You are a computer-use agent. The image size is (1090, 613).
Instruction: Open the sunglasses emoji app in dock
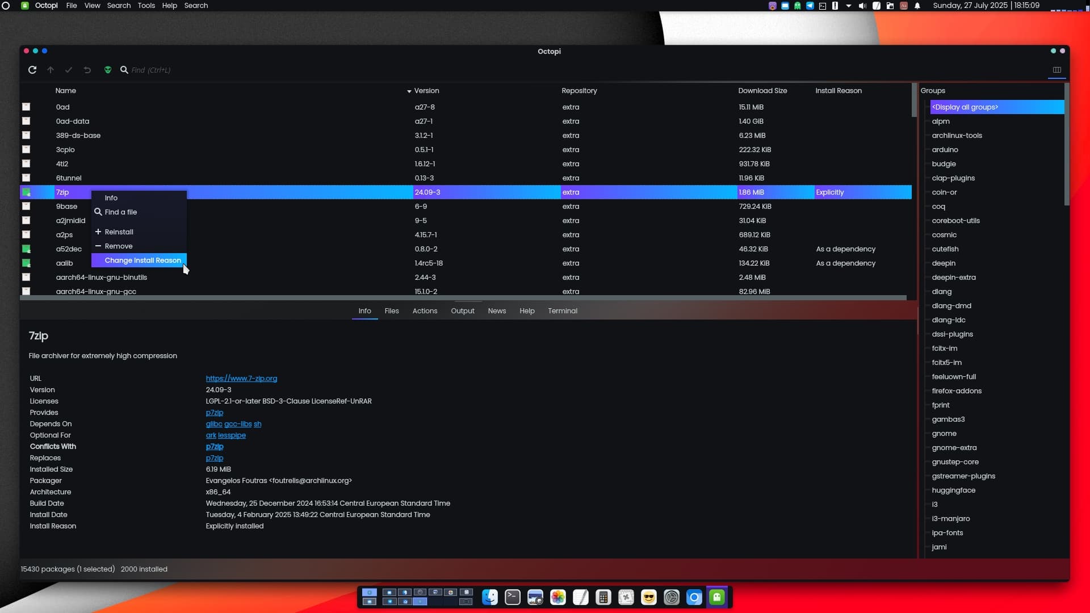point(649,597)
